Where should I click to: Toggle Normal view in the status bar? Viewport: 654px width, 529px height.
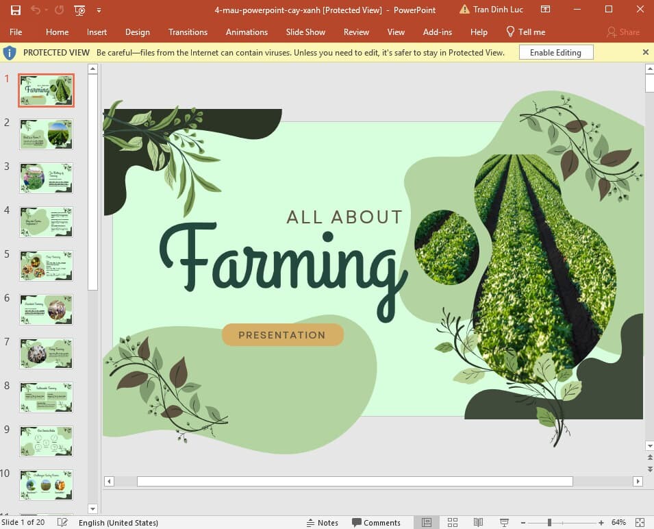point(426,522)
